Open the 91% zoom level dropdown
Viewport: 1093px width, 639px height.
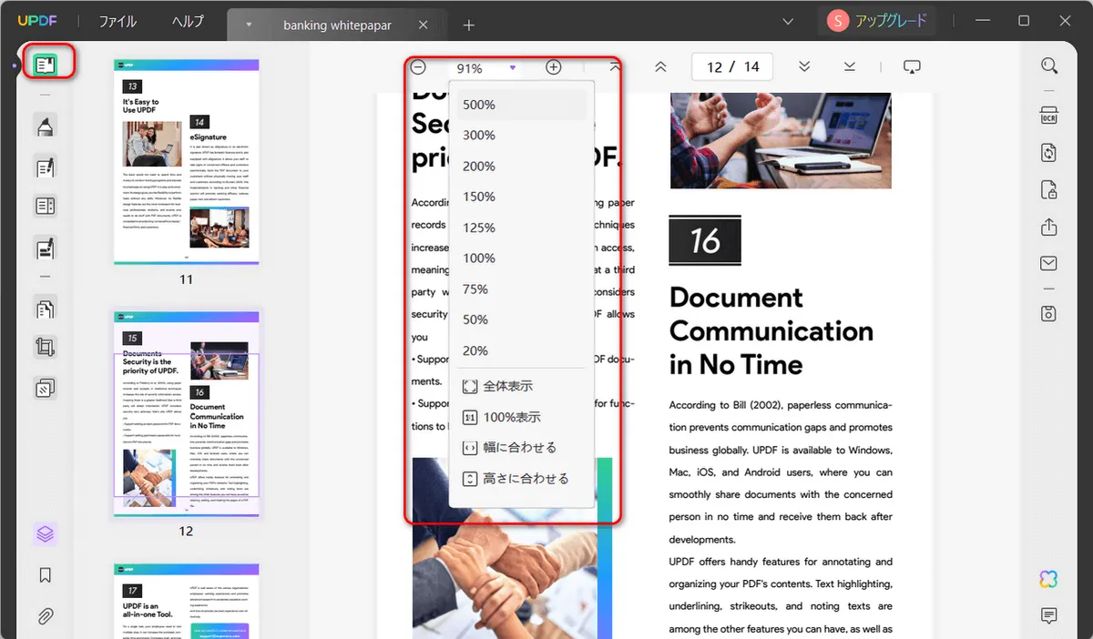tap(486, 67)
